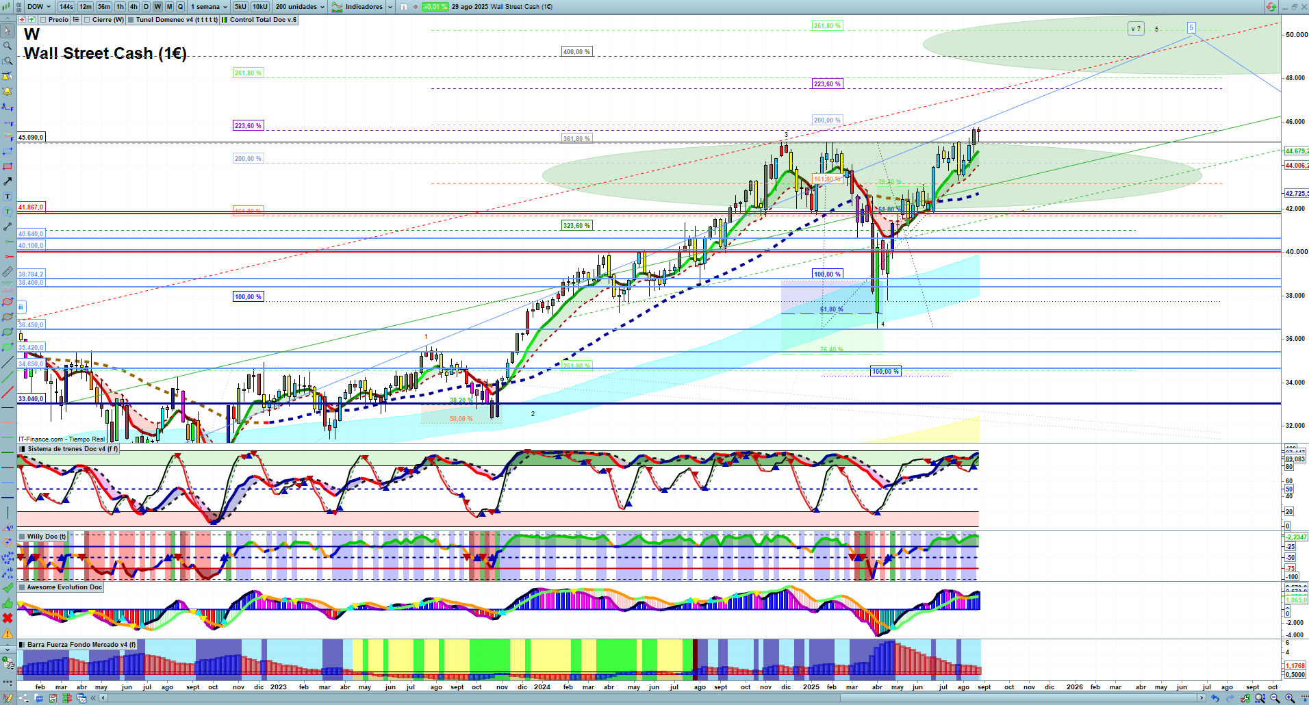Screen dimensions: 1309x705
Task: Switch to the 4h timeframe
Action: (x=134, y=7)
